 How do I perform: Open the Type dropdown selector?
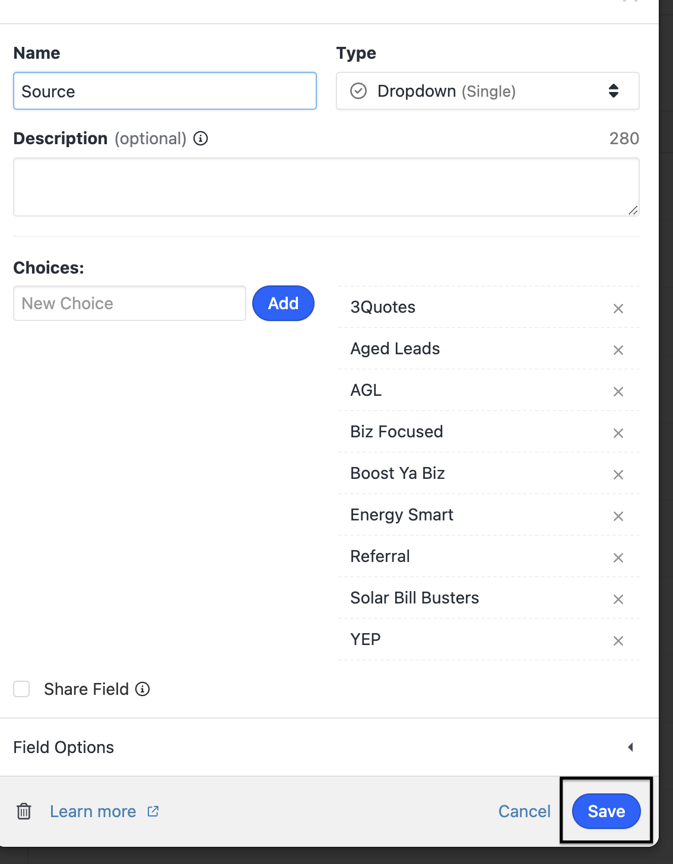(x=487, y=91)
